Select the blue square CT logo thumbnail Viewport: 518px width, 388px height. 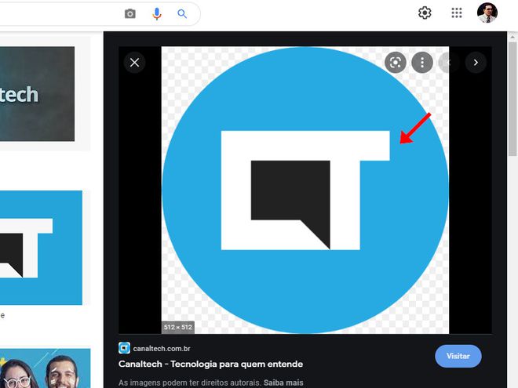[41, 248]
